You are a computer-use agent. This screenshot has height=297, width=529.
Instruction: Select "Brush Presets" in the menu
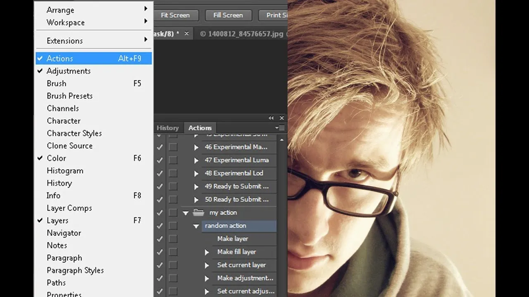pos(69,96)
